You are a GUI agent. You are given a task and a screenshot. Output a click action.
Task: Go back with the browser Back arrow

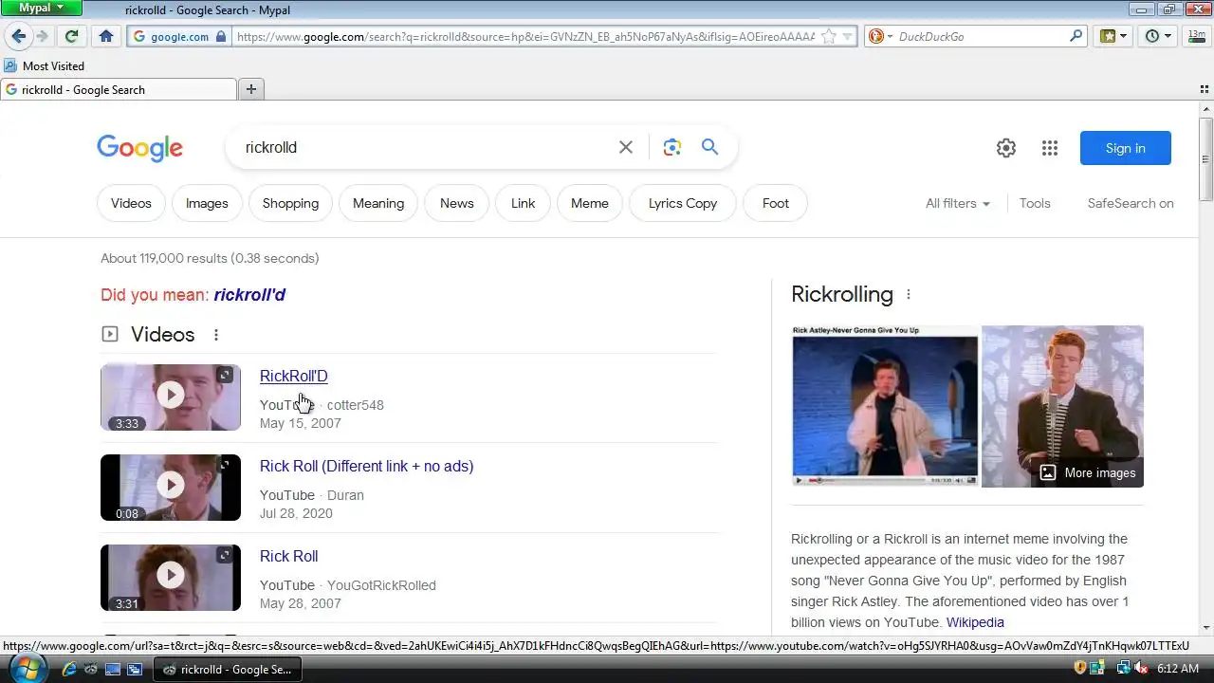(19, 36)
